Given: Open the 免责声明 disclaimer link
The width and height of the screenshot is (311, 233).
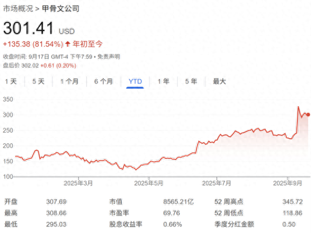Looking at the screenshot, I should 109,57.
